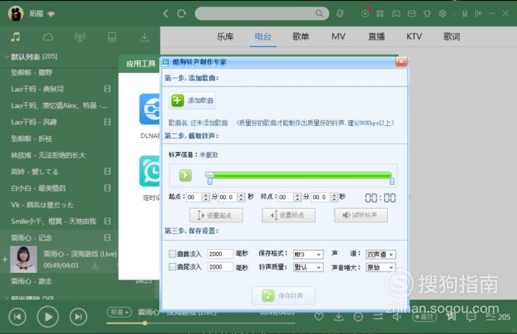Click the volume speaker icon in player bar
517x334 pixels.
397,317
